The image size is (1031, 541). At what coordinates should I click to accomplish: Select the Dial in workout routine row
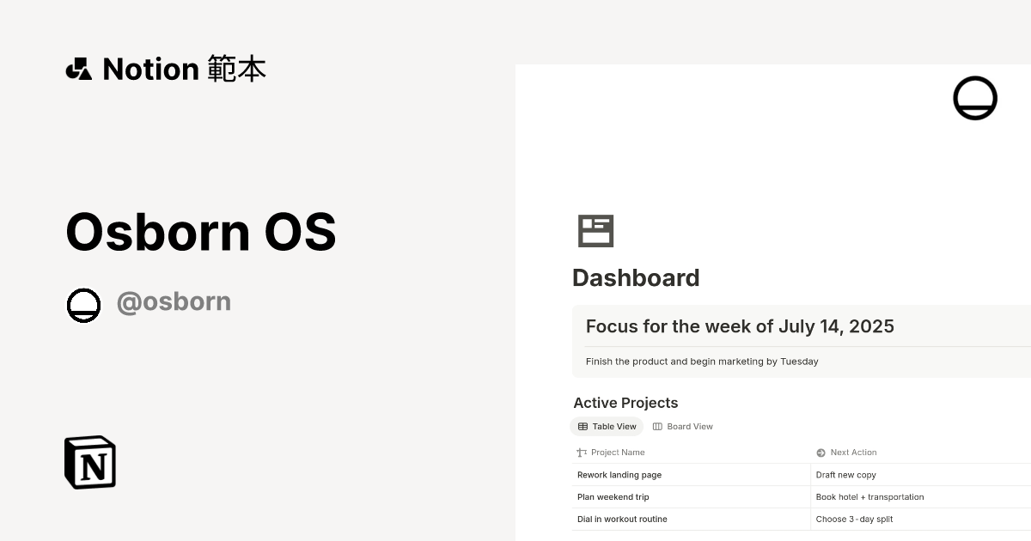pyautogui.click(x=622, y=519)
